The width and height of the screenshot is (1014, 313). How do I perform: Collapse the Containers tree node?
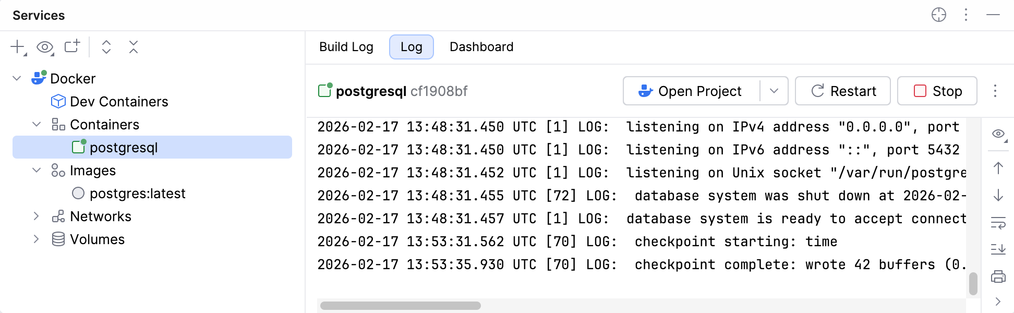coord(36,124)
